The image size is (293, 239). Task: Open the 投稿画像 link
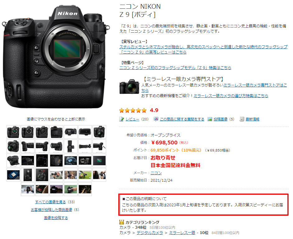220,119
